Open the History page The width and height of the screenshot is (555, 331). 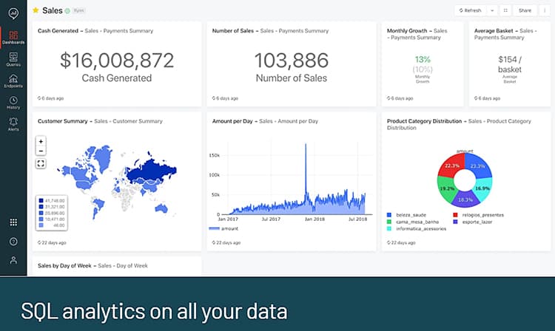point(13,102)
